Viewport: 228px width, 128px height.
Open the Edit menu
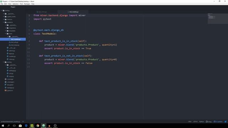point(6,4)
